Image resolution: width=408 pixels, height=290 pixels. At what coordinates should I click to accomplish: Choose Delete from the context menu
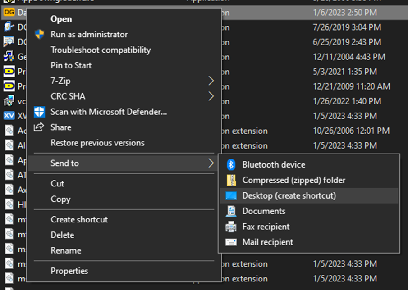63,235
